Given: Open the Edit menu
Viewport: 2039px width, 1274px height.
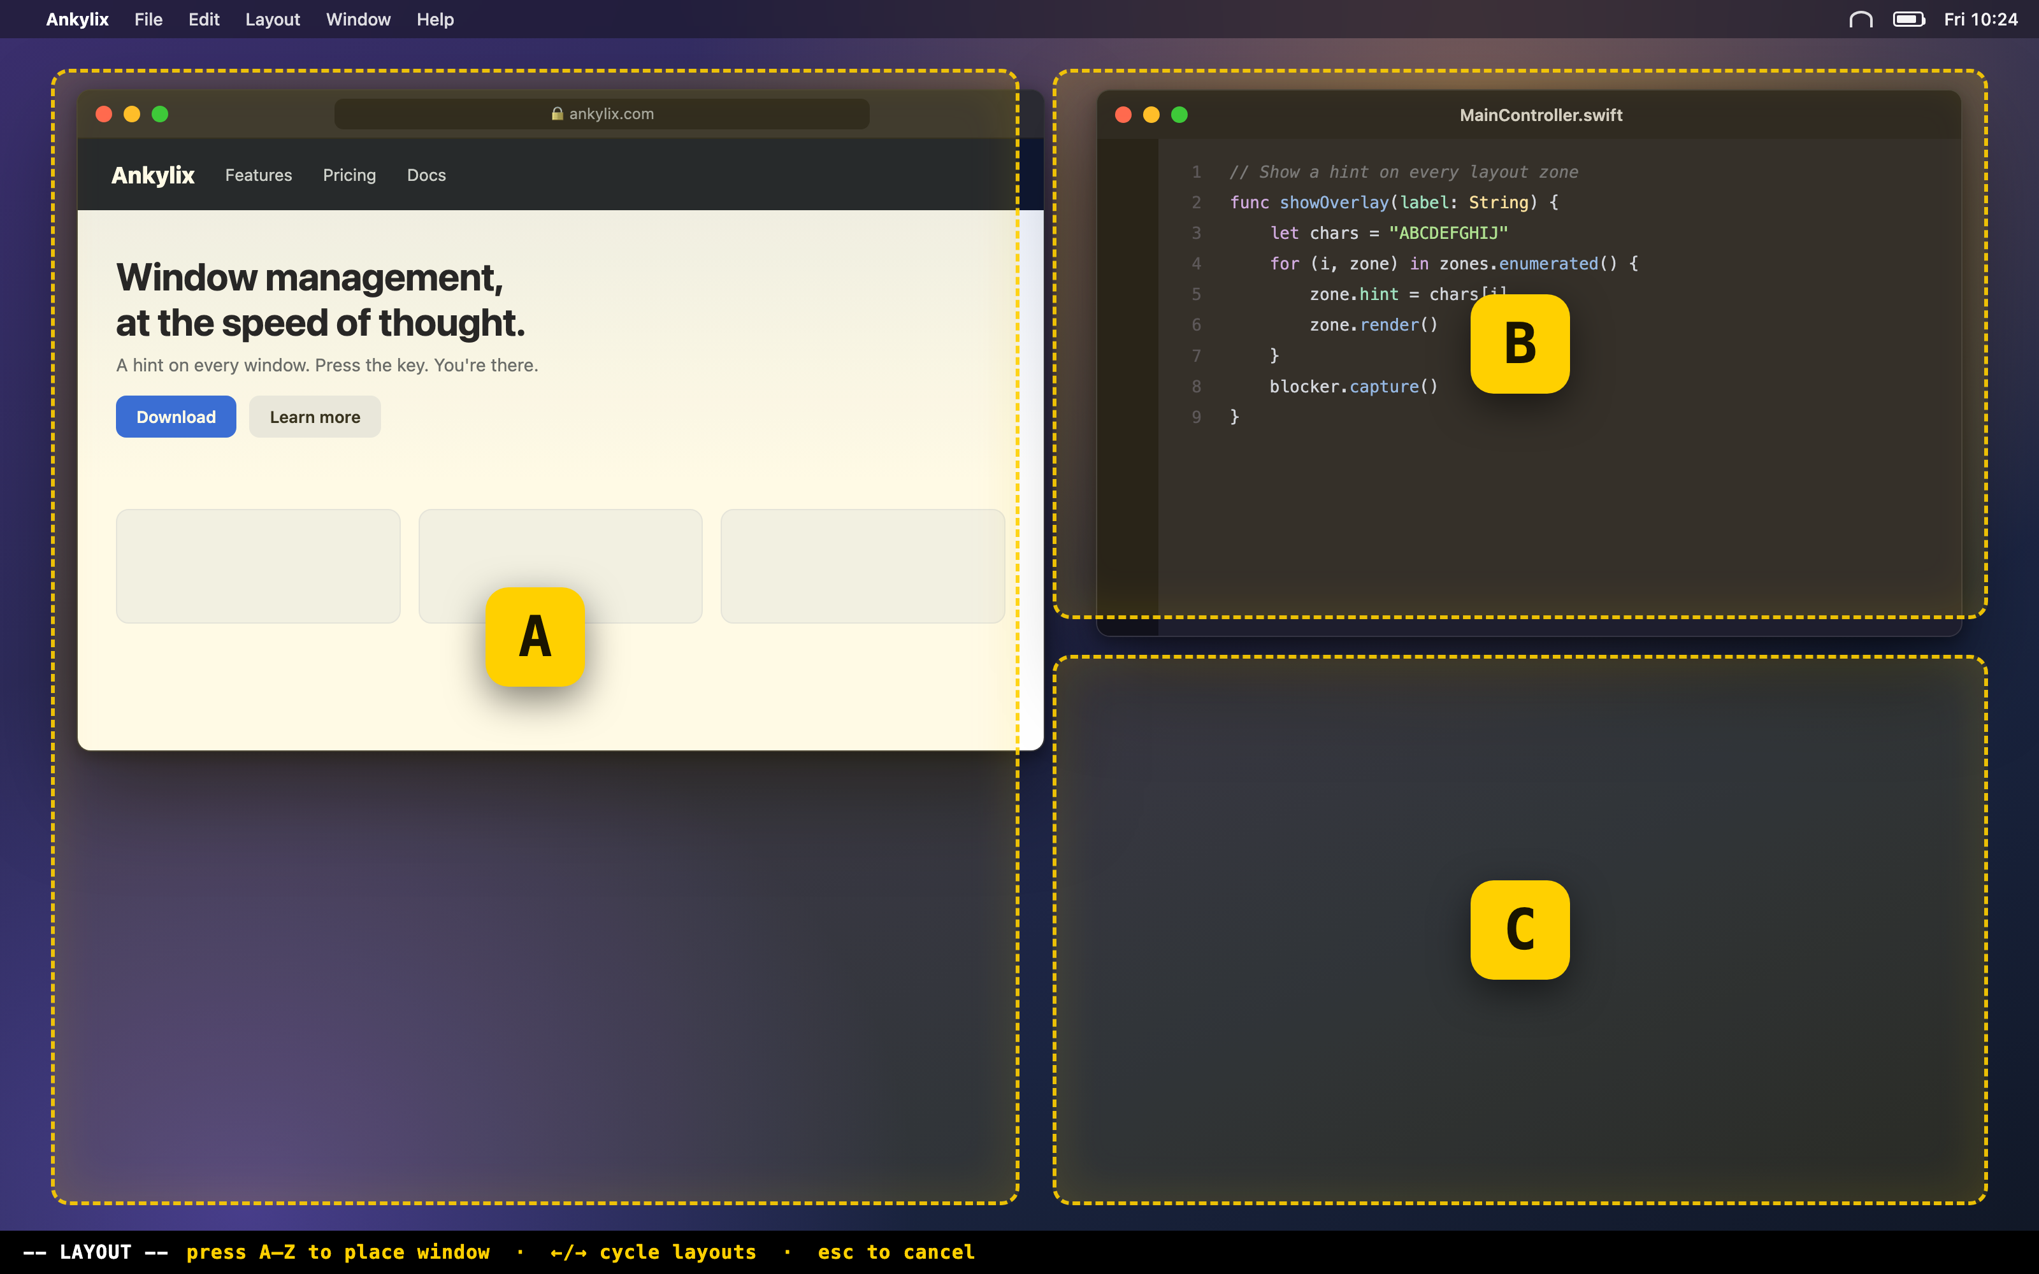Looking at the screenshot, I should (x=204, y=19).
